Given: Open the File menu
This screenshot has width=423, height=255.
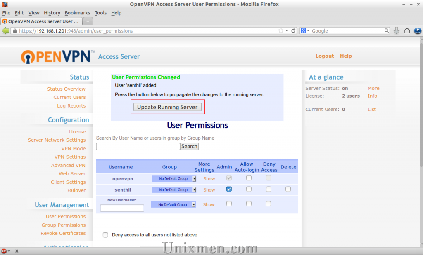Looking at the screenshot, I should click(6, 13).
